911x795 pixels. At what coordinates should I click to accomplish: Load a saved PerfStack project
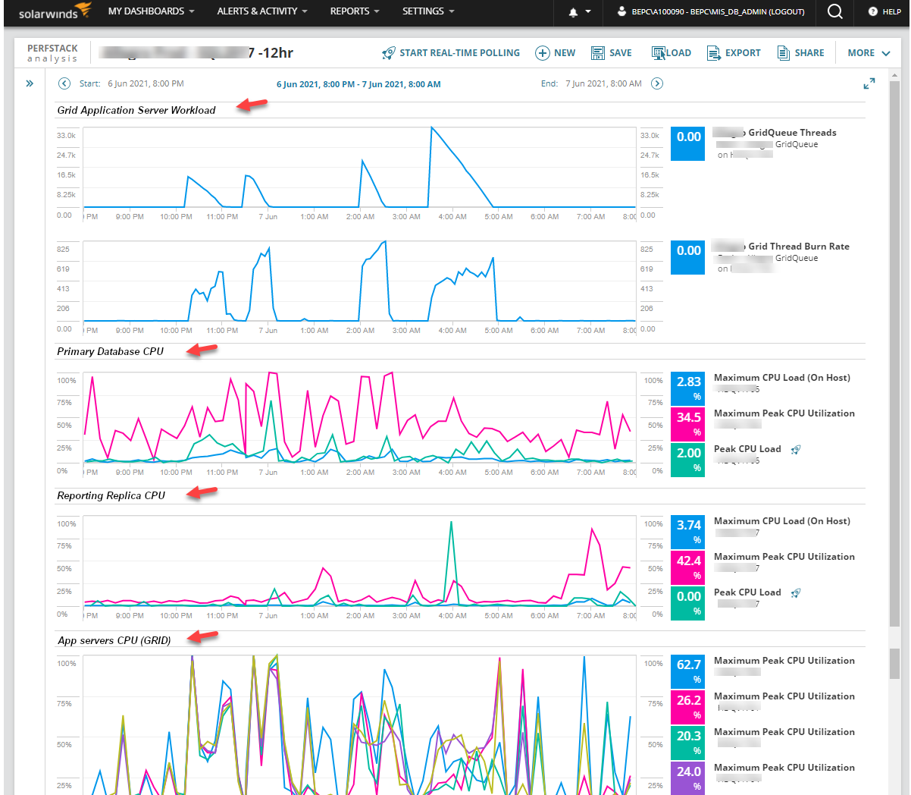click(672, 53)
